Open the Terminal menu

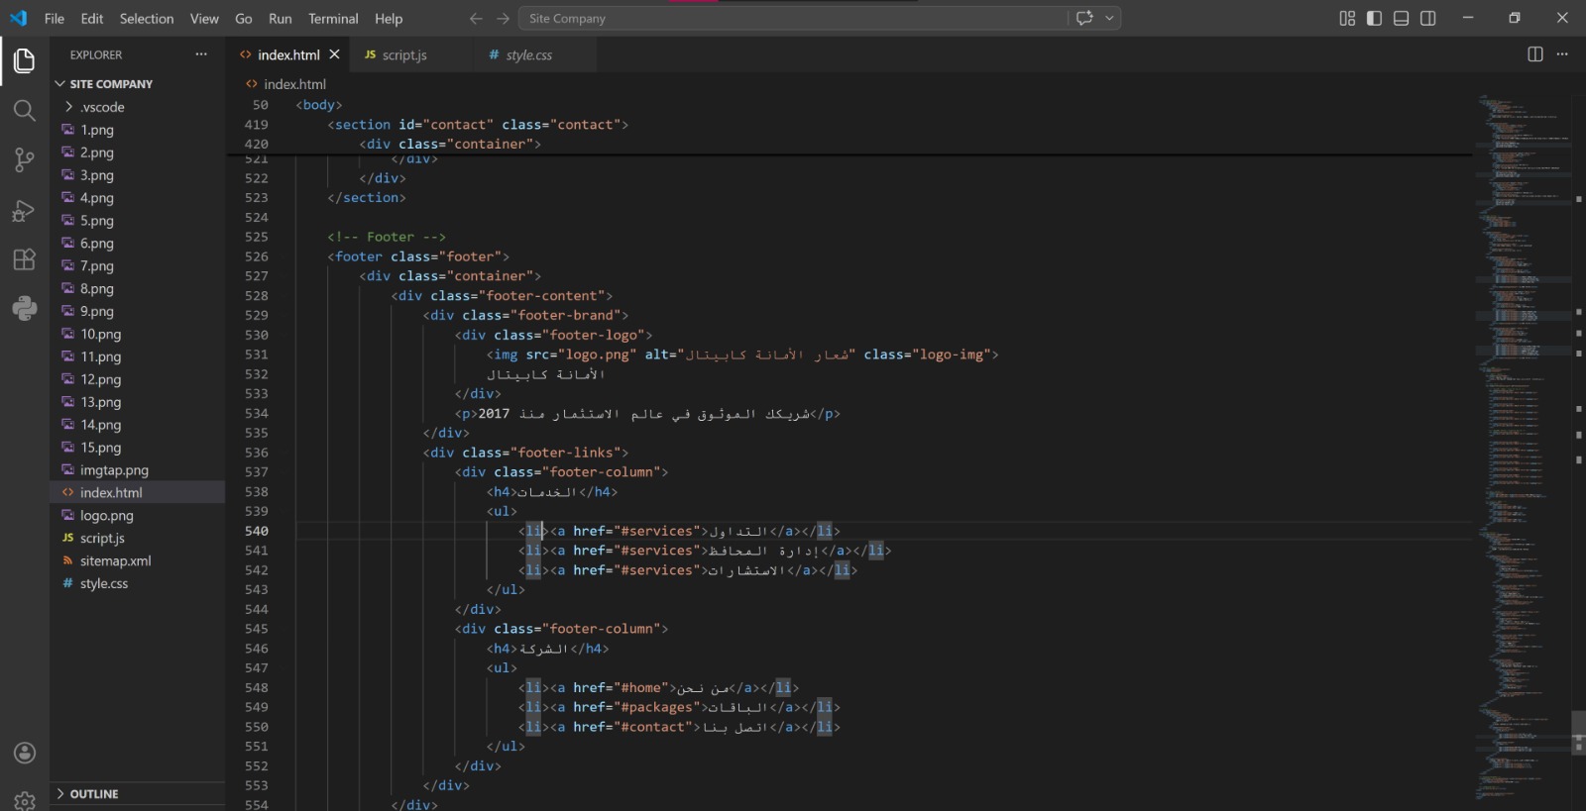click(332, 18)
